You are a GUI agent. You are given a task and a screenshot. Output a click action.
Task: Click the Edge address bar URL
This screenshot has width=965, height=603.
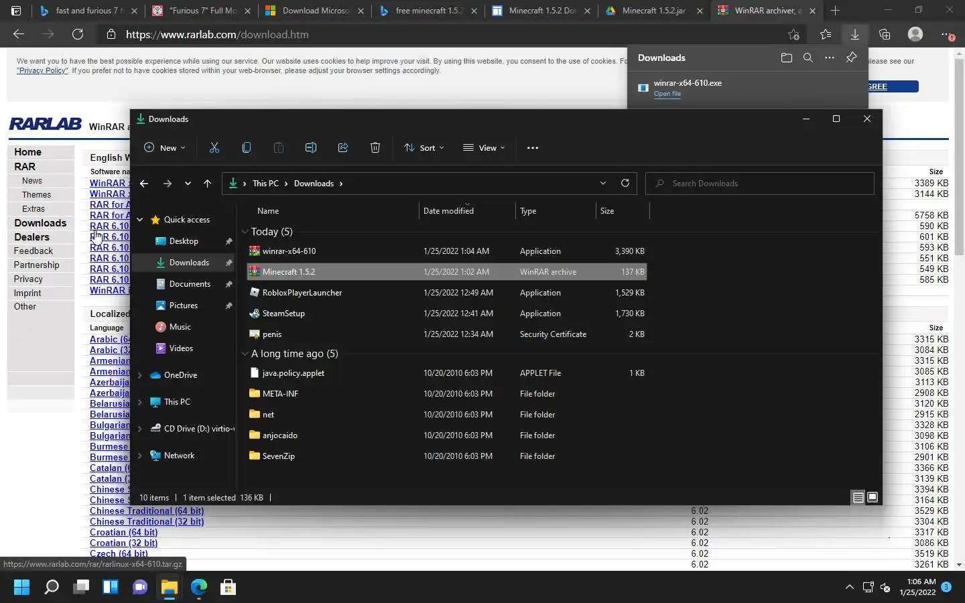coord(217,34)
